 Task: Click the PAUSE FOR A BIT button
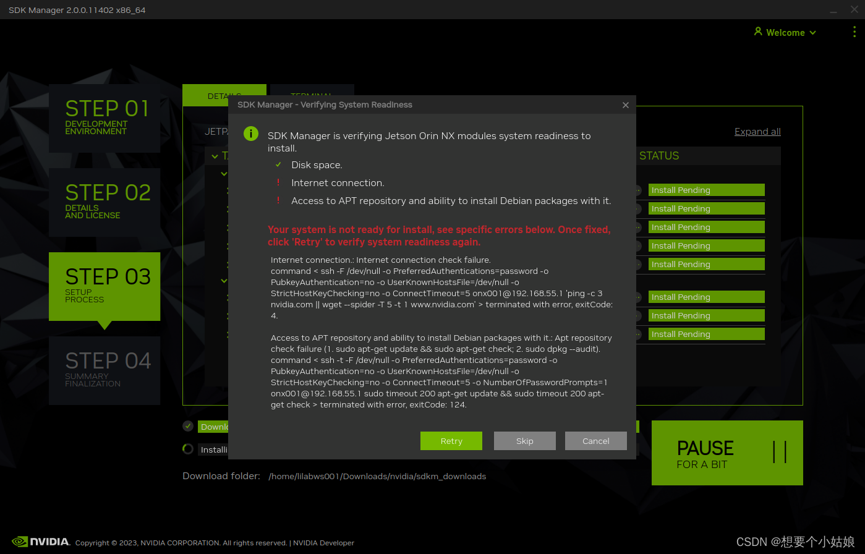point(727,453)
